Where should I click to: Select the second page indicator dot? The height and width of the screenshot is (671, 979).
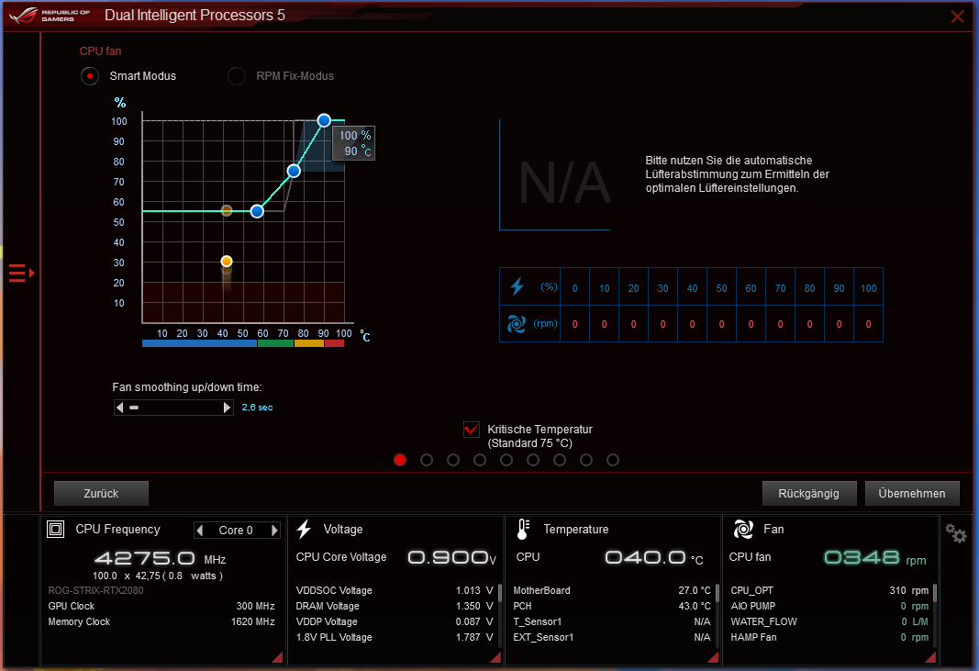[x=427, y=460]
